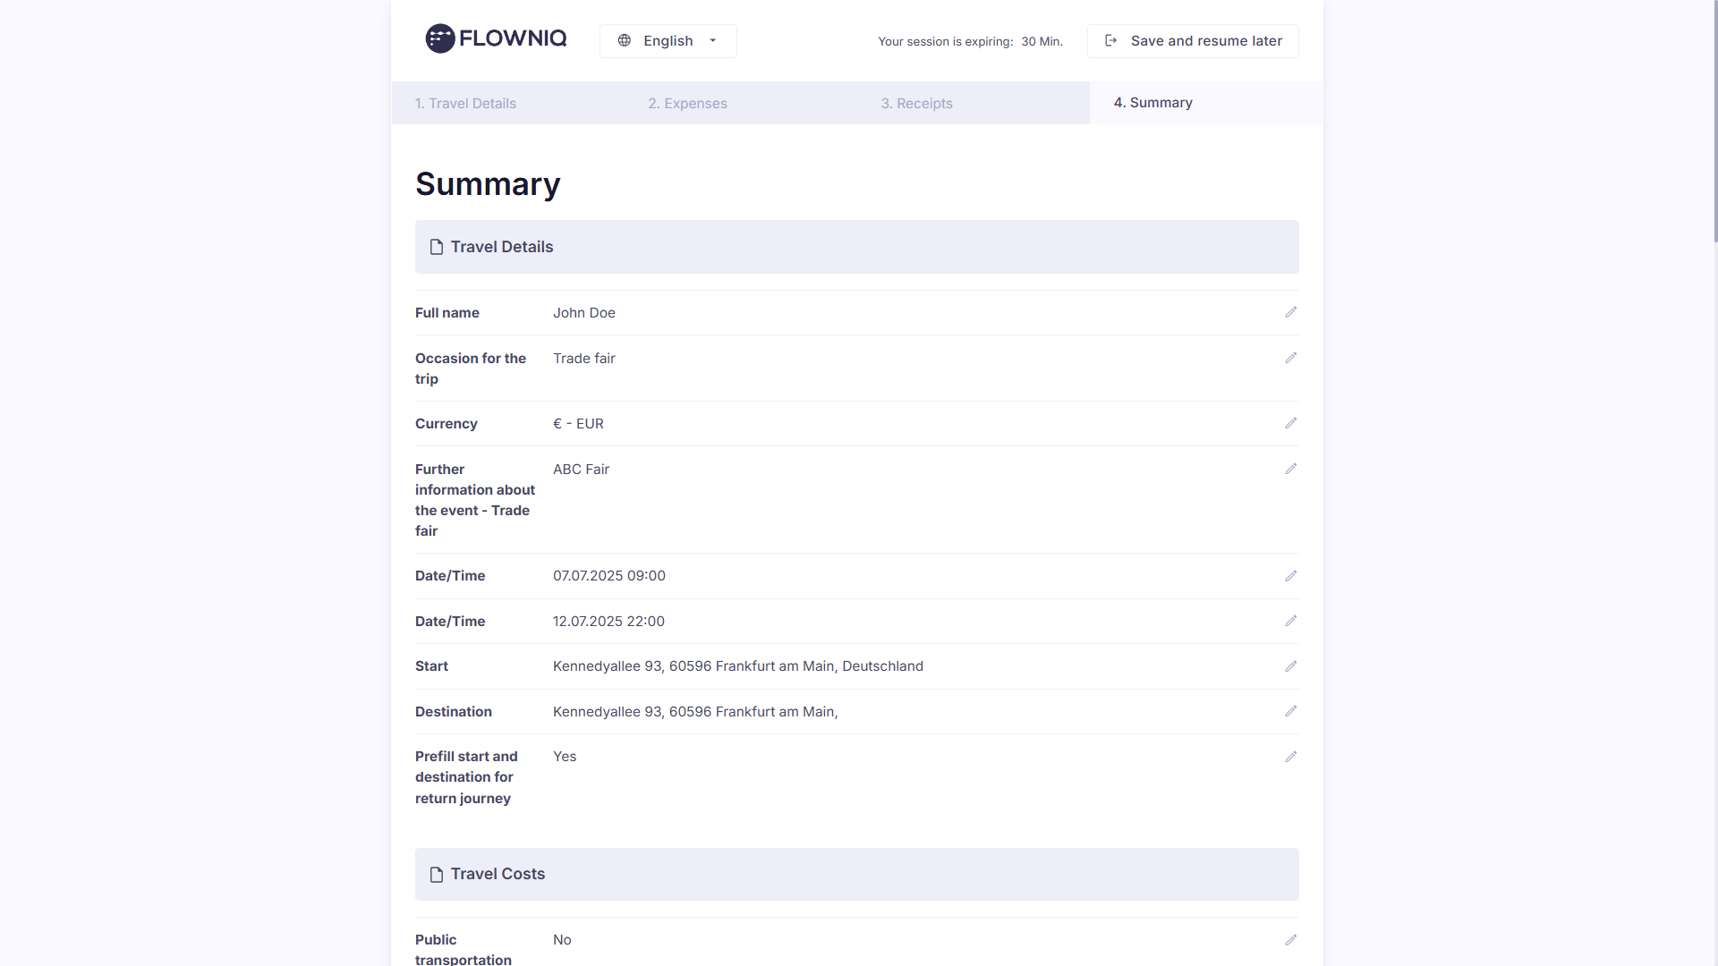
Task: Edit the 12.07.2025 22:00 date entry
Action: (1290, 621)
